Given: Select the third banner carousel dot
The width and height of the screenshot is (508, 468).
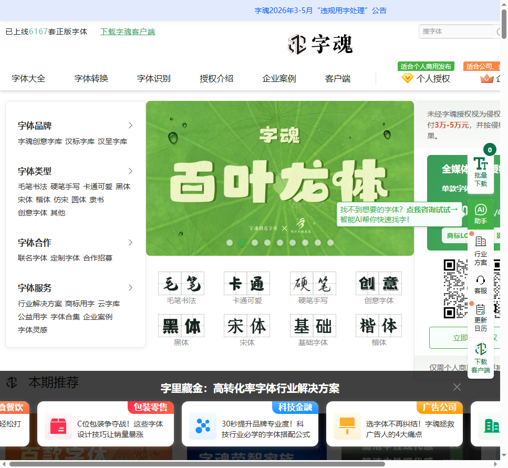Looking at the screenshot, I should [x=255, y=243].
